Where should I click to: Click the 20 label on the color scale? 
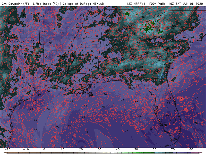tap(81, 149)
